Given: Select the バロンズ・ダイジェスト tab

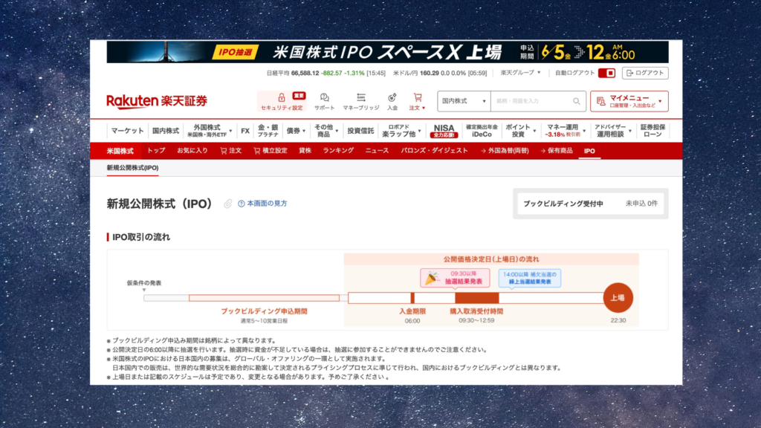Looking at the screenshot, I should 434,151.
